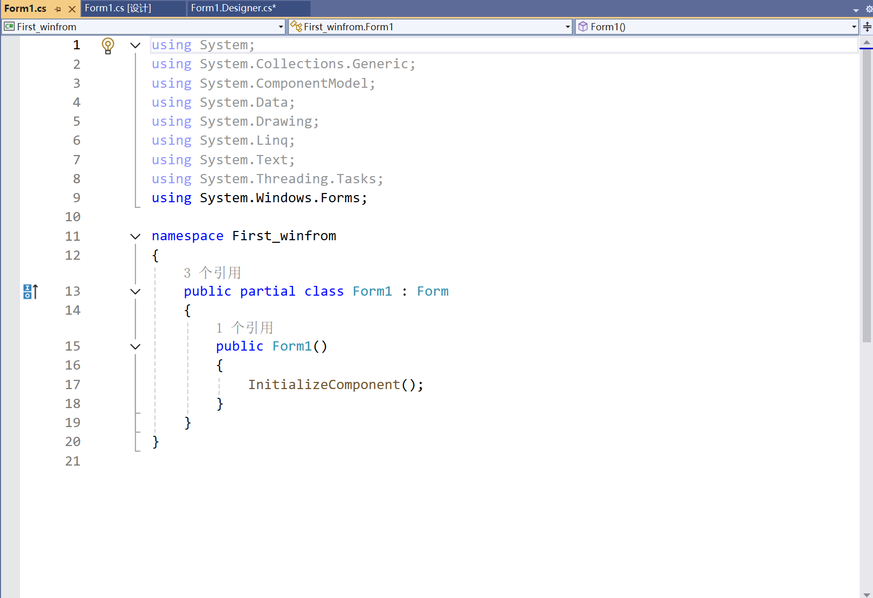Screen dimensions: 873x598
Task: Click the 3 个引用 CodeLens link
Action: (x=212, y=273)
